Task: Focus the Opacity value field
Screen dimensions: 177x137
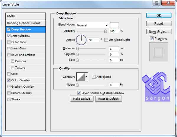Action: pyautogui.click(x=114, y=31)
